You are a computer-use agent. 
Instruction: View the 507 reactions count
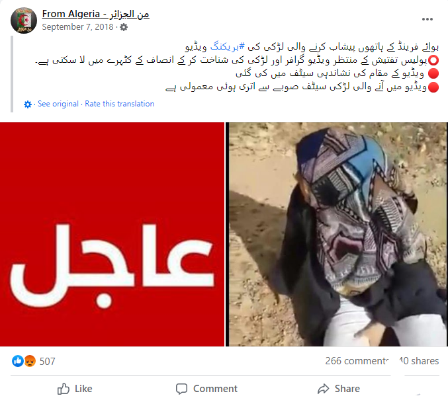[48, 362]
